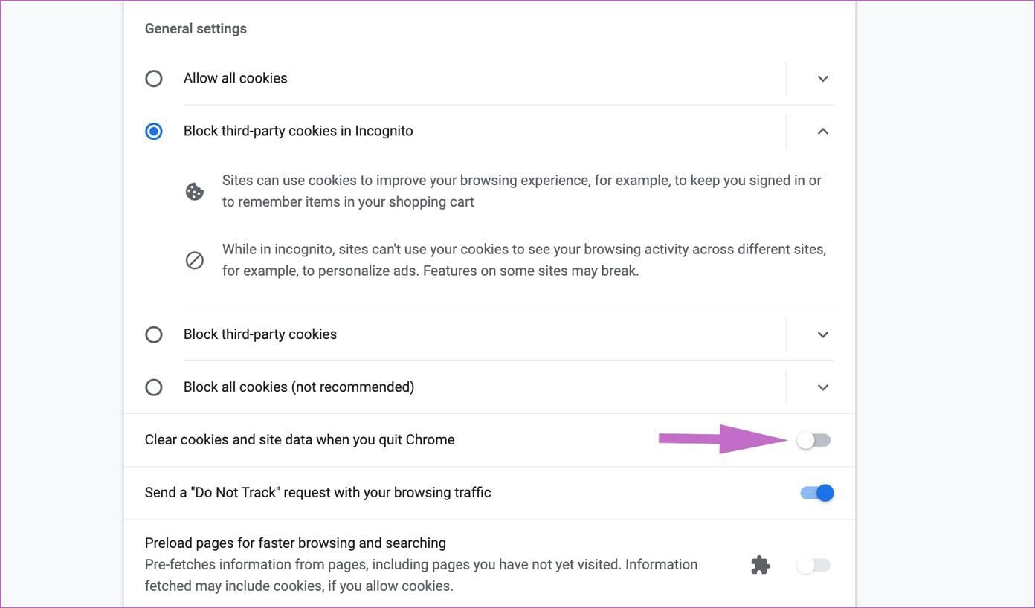
Task: Select Block third-party cookies in Incognito radio
Action: pyautogui.click(x=154, y=131)
